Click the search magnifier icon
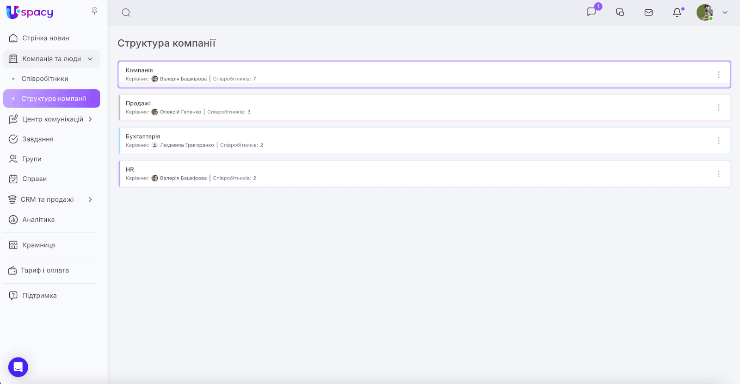This screenshot has height=384, width=740. pos(126,12)
